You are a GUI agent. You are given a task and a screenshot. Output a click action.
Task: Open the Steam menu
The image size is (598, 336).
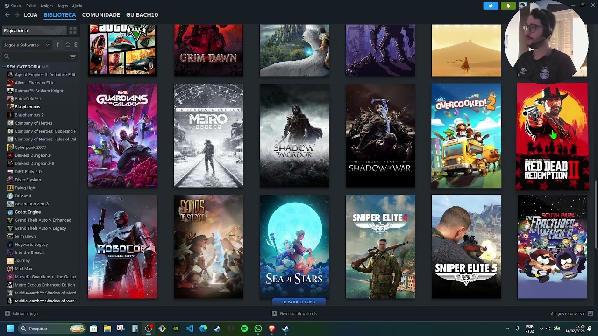[13, 6]
